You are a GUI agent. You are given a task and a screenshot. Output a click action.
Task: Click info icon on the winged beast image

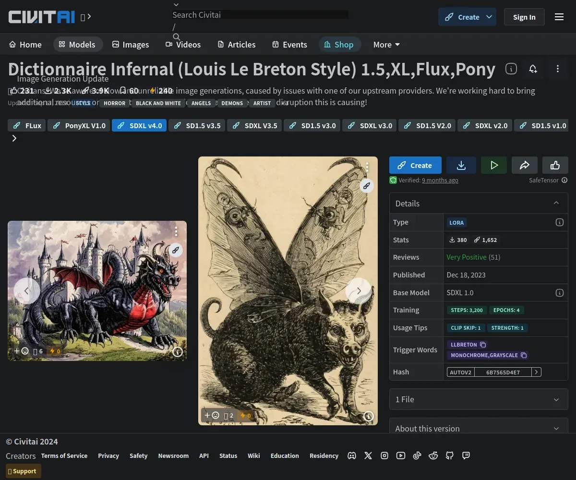pos(369,416)
